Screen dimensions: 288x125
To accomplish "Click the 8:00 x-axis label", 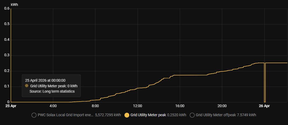I will (x=95, y=106).
